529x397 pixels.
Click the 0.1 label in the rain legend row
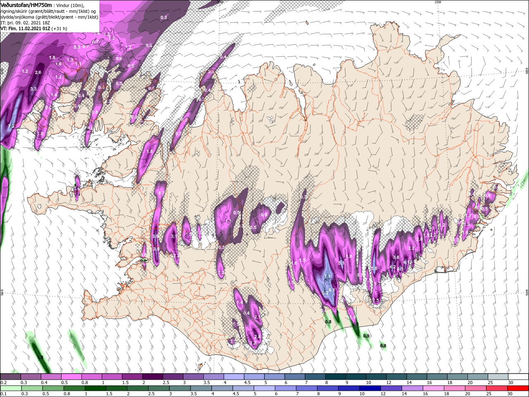[x=3, y=395]
